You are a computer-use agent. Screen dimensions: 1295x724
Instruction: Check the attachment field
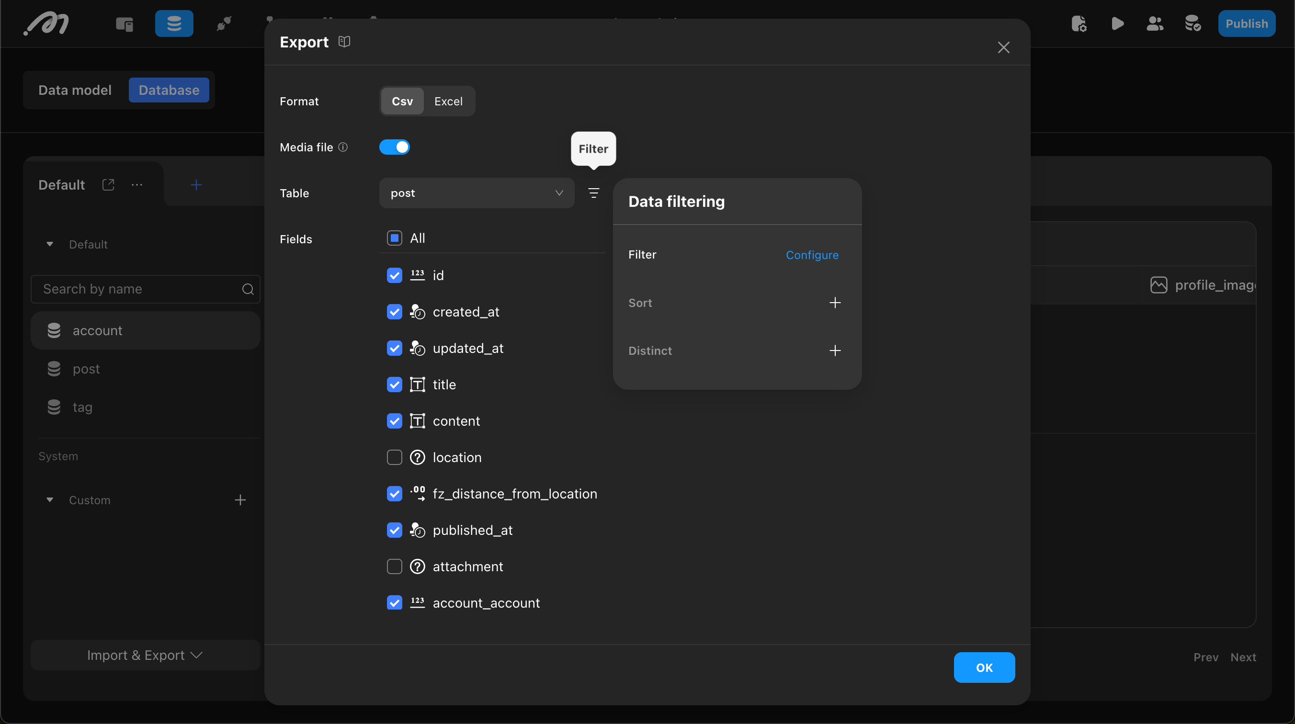[x=395, y=566]
